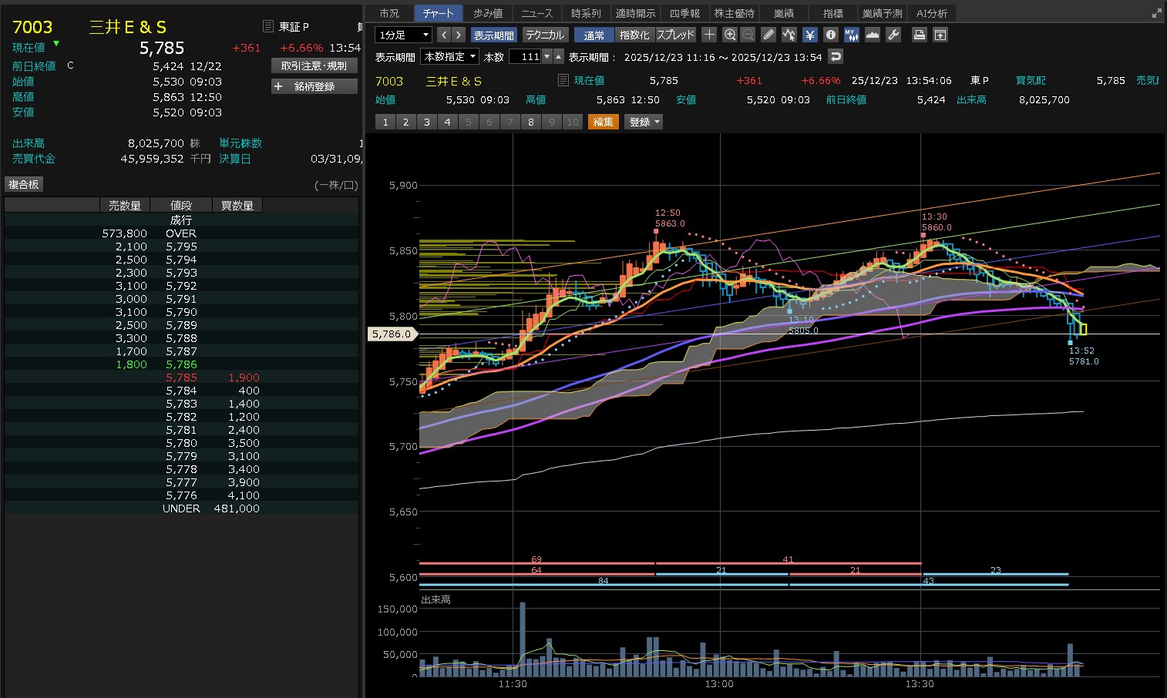The image size is (1167, 698).
Task: Click the zoom in magnifier icon
Action: tap(729, 35)
